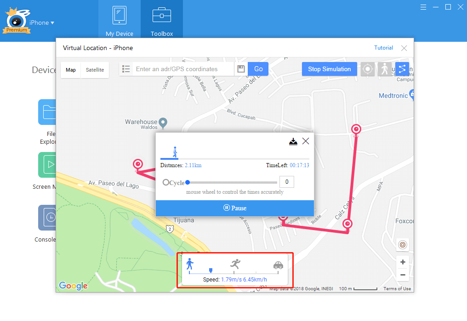Open the Tutorial link
The width and height of the screenshot is (467, 321).
coord(383,48)
